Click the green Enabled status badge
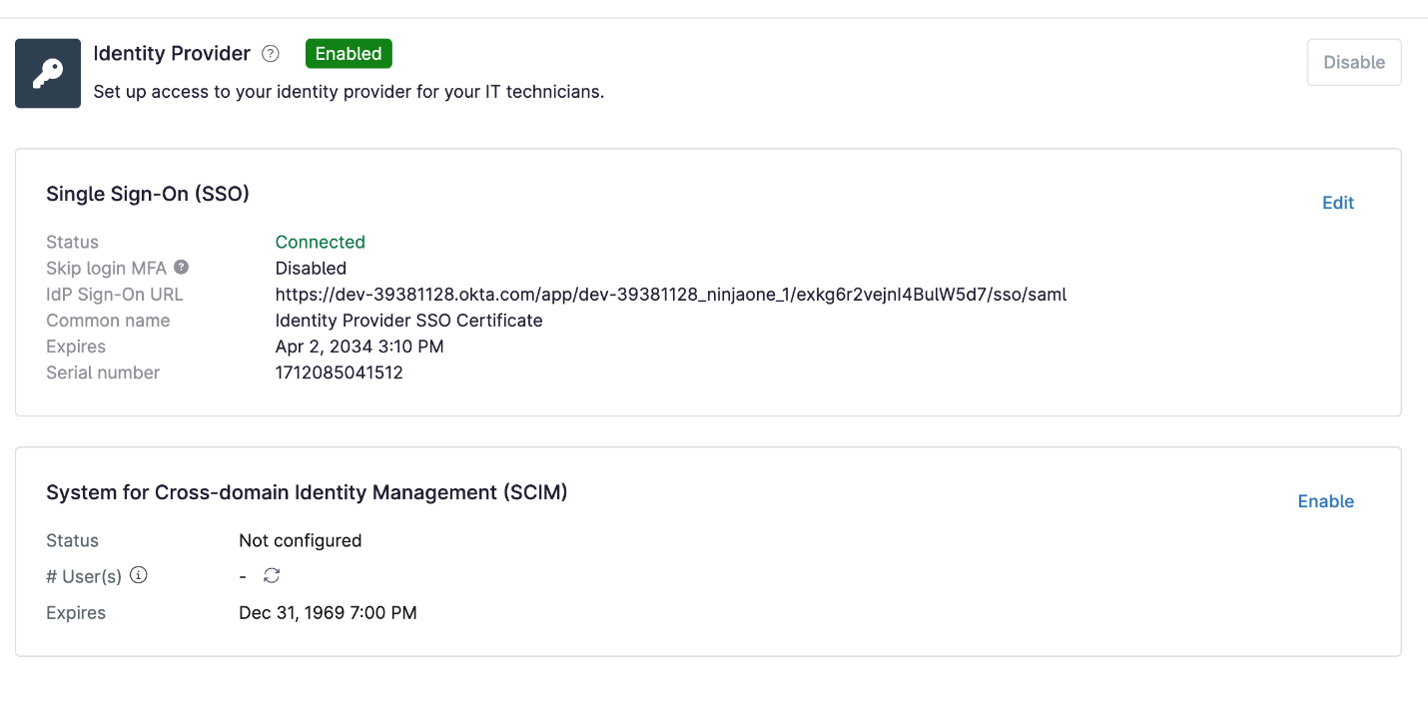The image size is (1428, 719). 349,54
